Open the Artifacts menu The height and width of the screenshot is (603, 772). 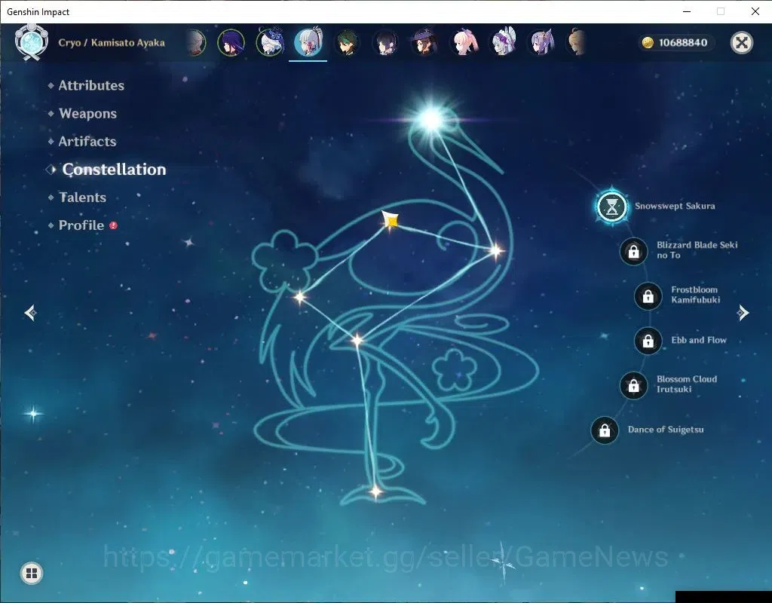[x=87, y=142]
